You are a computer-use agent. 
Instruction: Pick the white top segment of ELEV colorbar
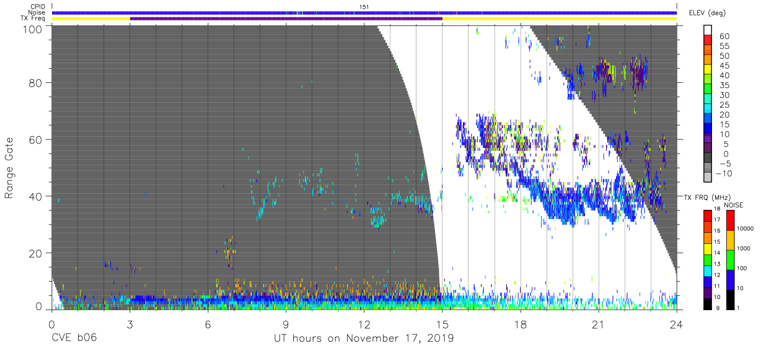point(708,30)
